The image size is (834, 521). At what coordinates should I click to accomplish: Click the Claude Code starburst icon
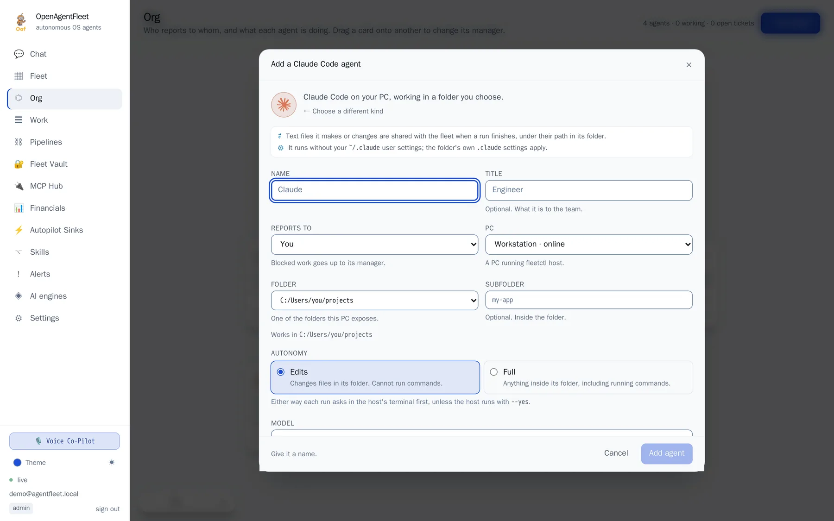(x=284, y=105)
